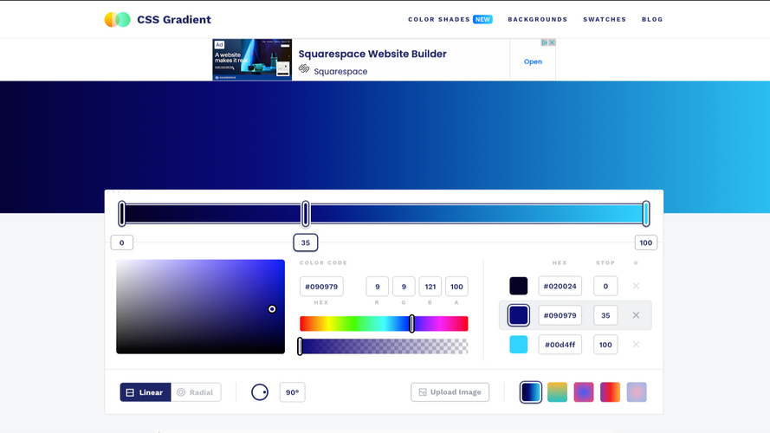
Task: Edit the #00d4ff hex field in stop list
Action: point(560,345)
